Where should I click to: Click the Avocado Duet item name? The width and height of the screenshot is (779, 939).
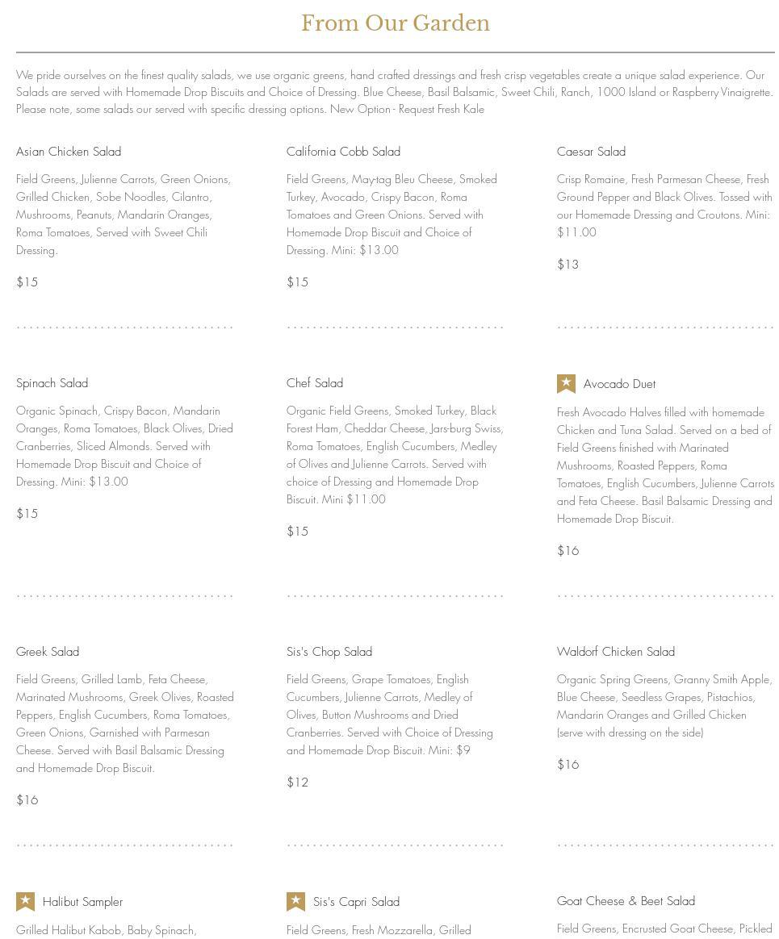coord(620,384)
